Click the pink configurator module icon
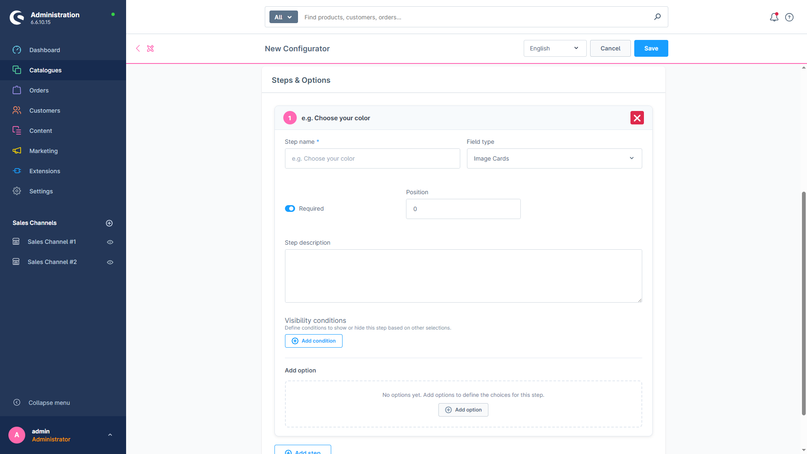 pyautogui.click(x=150, y=48)
